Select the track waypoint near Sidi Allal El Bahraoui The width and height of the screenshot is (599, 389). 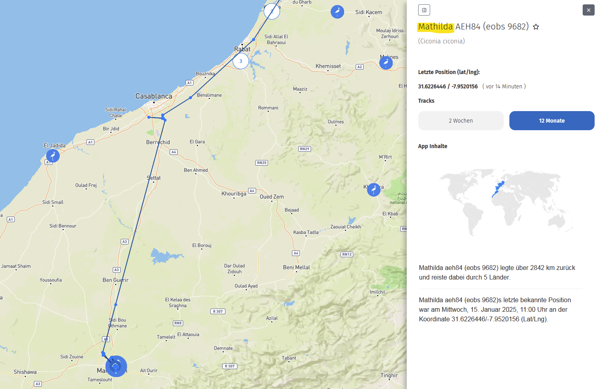(x=254, y=39)
